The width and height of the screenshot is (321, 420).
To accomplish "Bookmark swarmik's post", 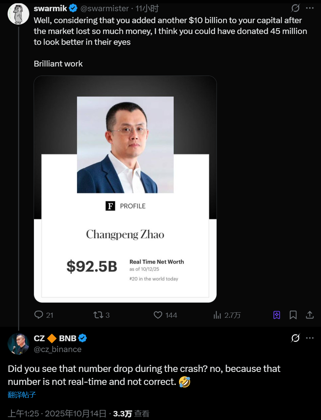I will click(293, 315).
